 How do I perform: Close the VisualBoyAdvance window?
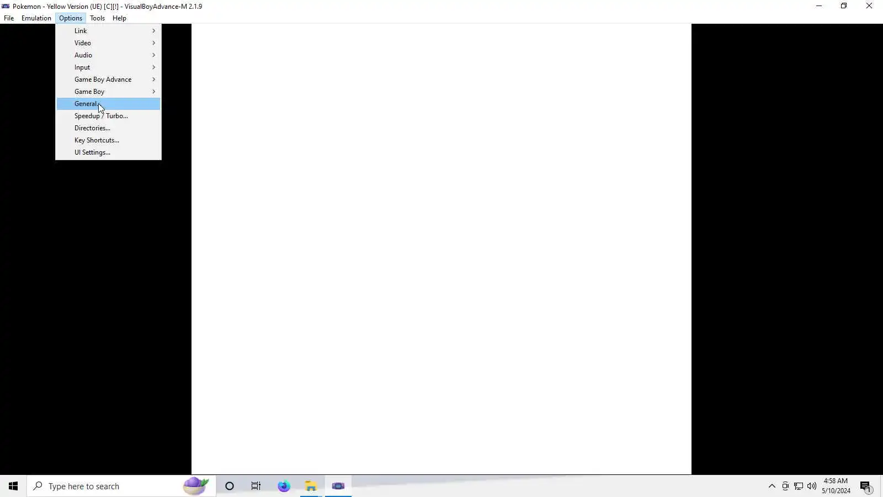coord(869,6)
